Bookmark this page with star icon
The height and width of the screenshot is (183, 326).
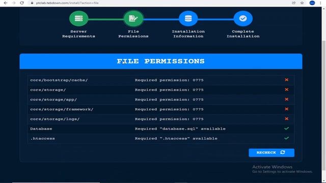(302, 3)
